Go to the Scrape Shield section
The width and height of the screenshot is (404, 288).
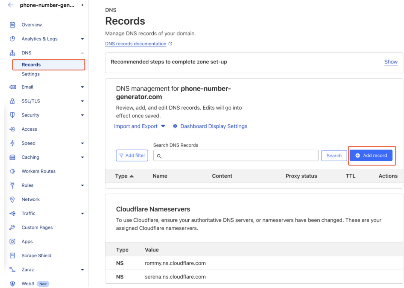[36, 255]
